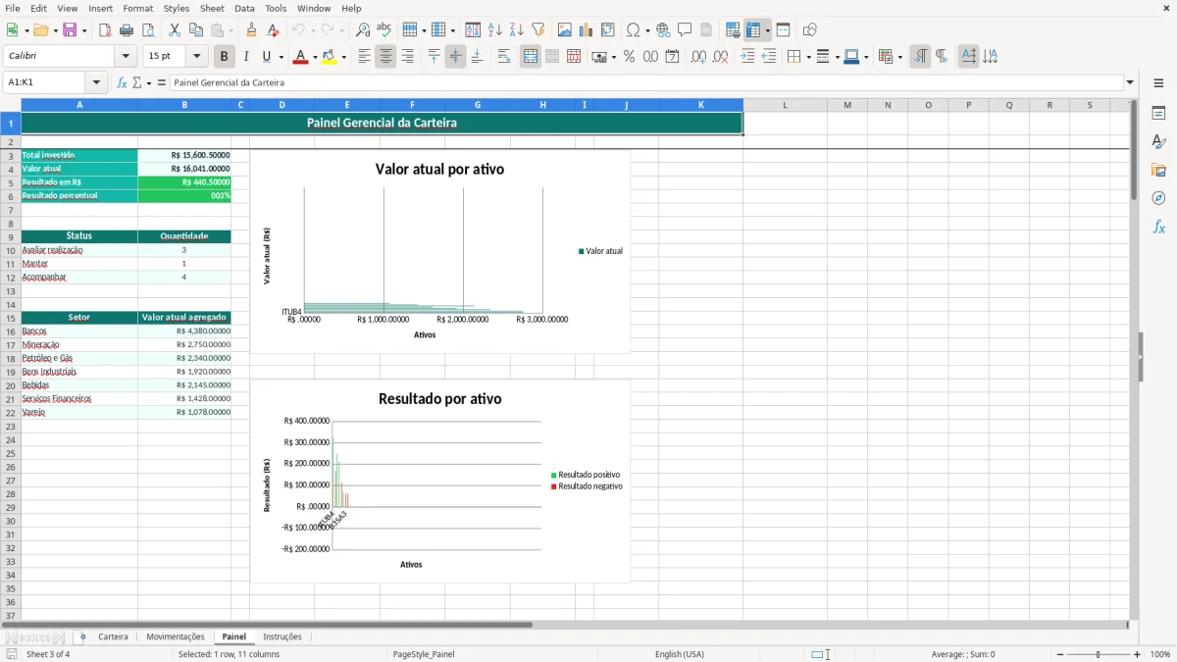Format the cell as percent
Viewport: 1177px width, 662px height.
629,57
